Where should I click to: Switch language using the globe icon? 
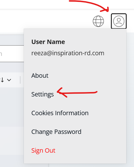pyautogui.click(x=98, y=21)
